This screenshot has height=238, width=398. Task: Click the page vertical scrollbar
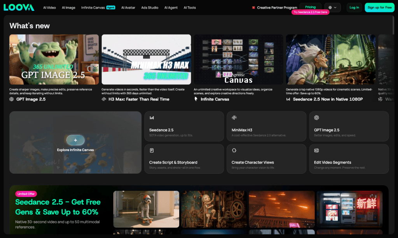point(394,25)
